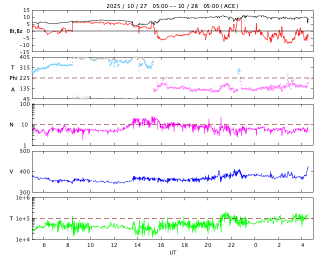Click the '−15' tick on the Bt,Bz axis
Screen dimensions: 320x256
pyautogui.click(x=24, y=52)
